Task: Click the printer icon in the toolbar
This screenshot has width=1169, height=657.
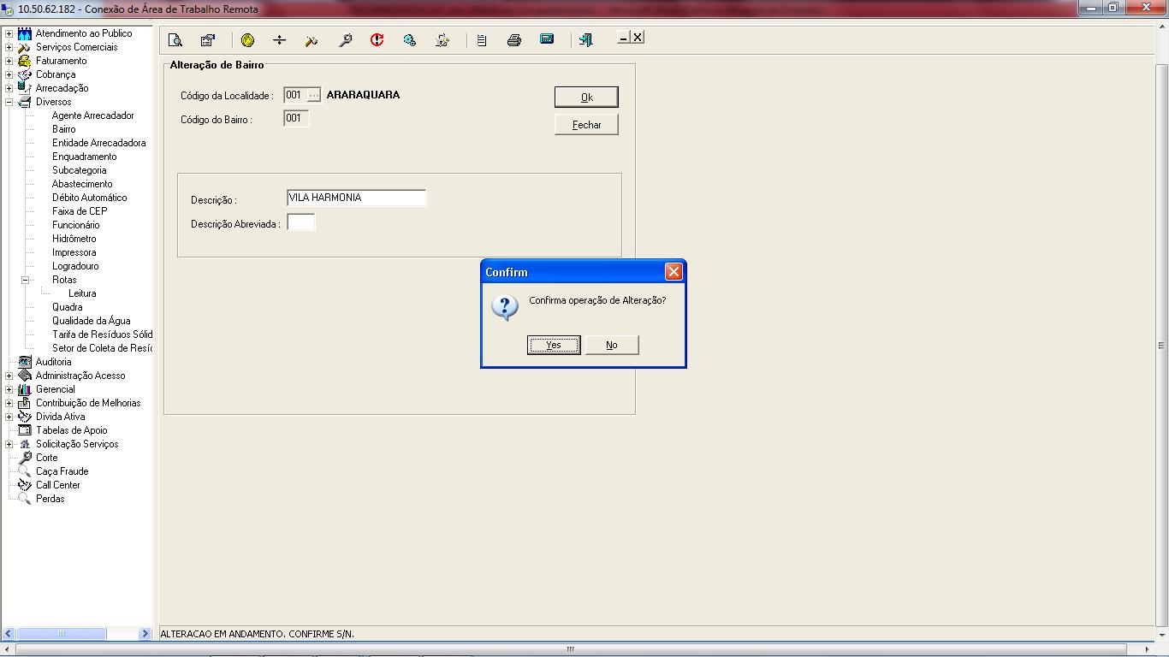Action: tap(513, 40)
